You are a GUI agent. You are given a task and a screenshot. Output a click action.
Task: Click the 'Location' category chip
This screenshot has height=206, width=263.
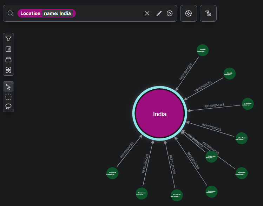point(30,13)
